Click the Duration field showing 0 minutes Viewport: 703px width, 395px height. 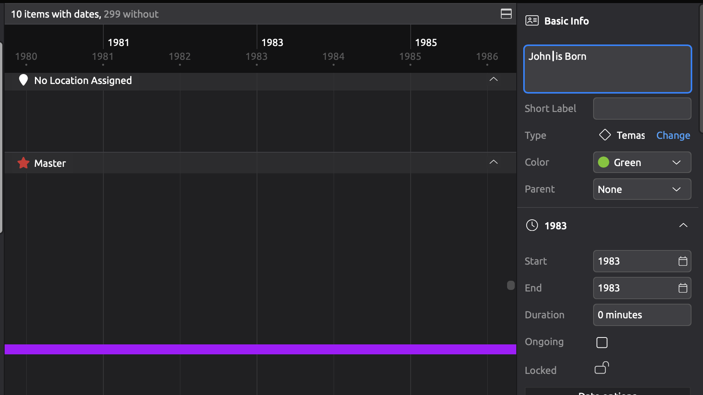point(642,315)
